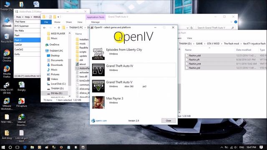Screen dimensions: 267x150
Task: Choose Windows platform for Grand Theft Auto V
Action: pos(113,86)
